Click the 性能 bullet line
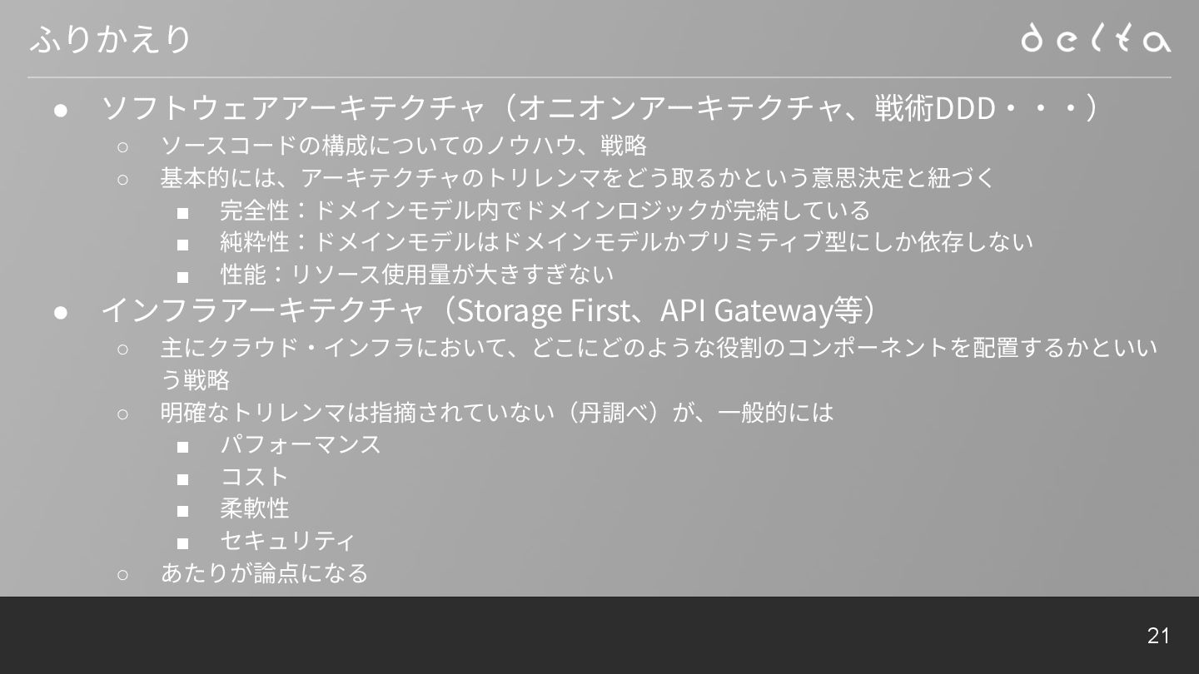This screenshot has width=1199, height=674. (416, 274)
